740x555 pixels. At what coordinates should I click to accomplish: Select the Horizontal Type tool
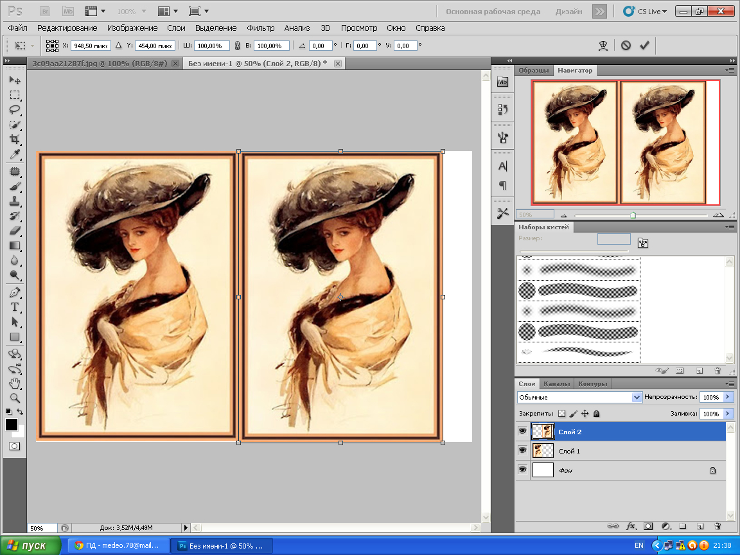click(15, 307)
